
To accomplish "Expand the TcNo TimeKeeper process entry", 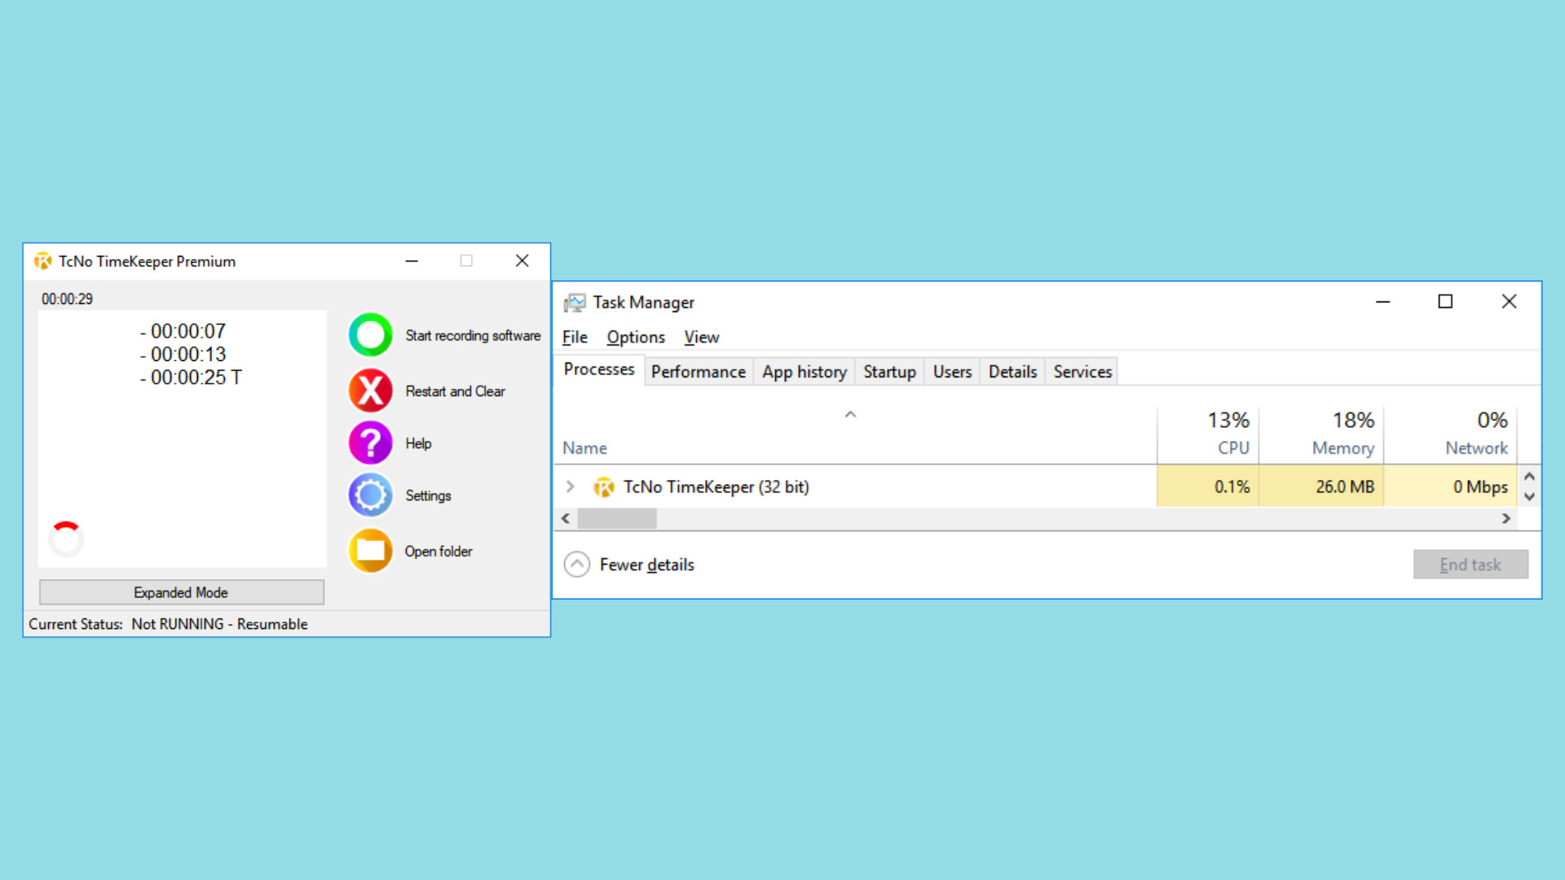I will pos(570,486).
